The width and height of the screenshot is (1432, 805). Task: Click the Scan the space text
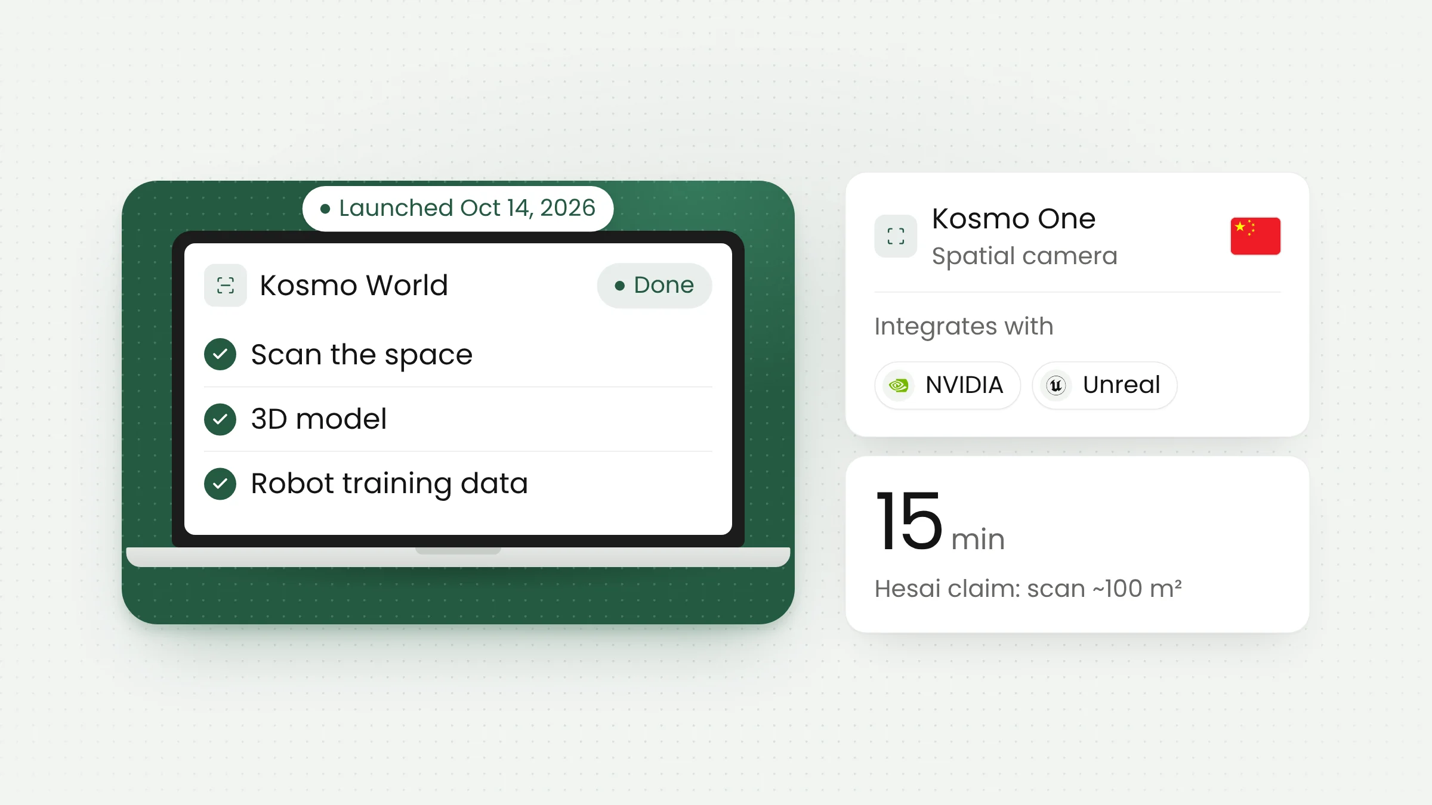362,355
